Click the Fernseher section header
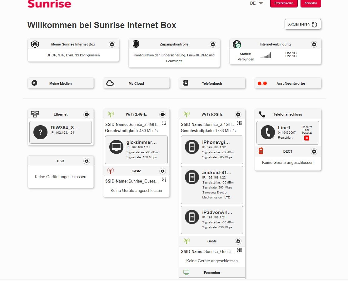 point(212,273)
